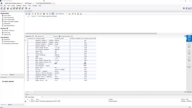Open SQL script file from main toolbar

pos(5,8)
